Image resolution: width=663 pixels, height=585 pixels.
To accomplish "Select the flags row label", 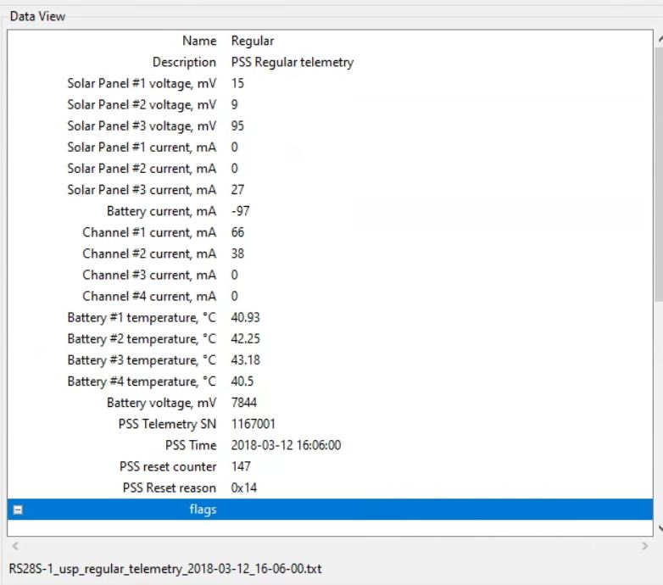I will (x=203, y=510).
